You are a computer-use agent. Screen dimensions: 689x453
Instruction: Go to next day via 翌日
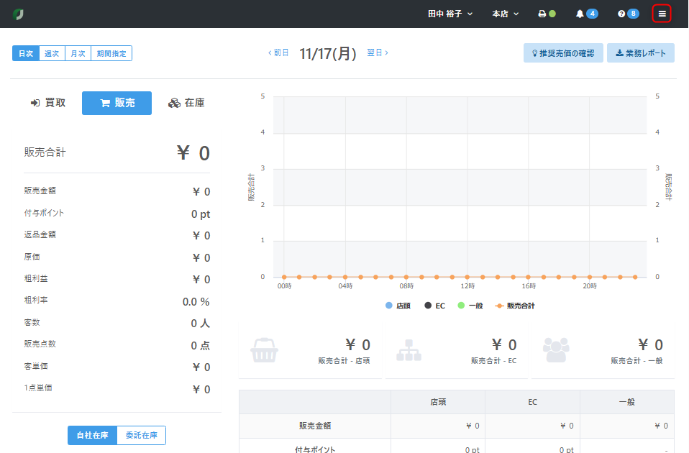(378, 52)
